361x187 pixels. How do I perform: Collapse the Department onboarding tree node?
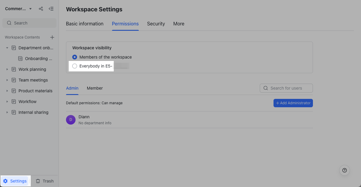click(7, 48)
